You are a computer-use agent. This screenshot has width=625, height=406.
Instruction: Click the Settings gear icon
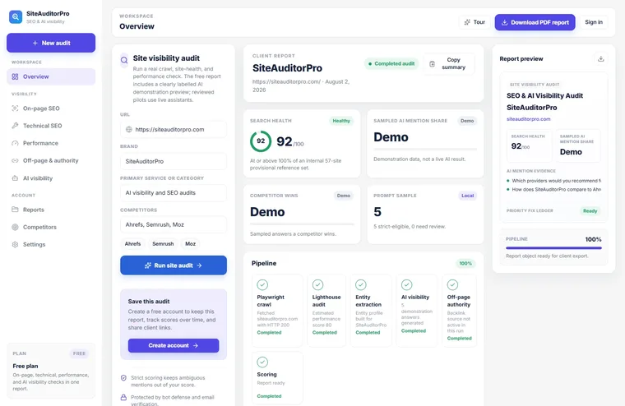pos(15,244)
